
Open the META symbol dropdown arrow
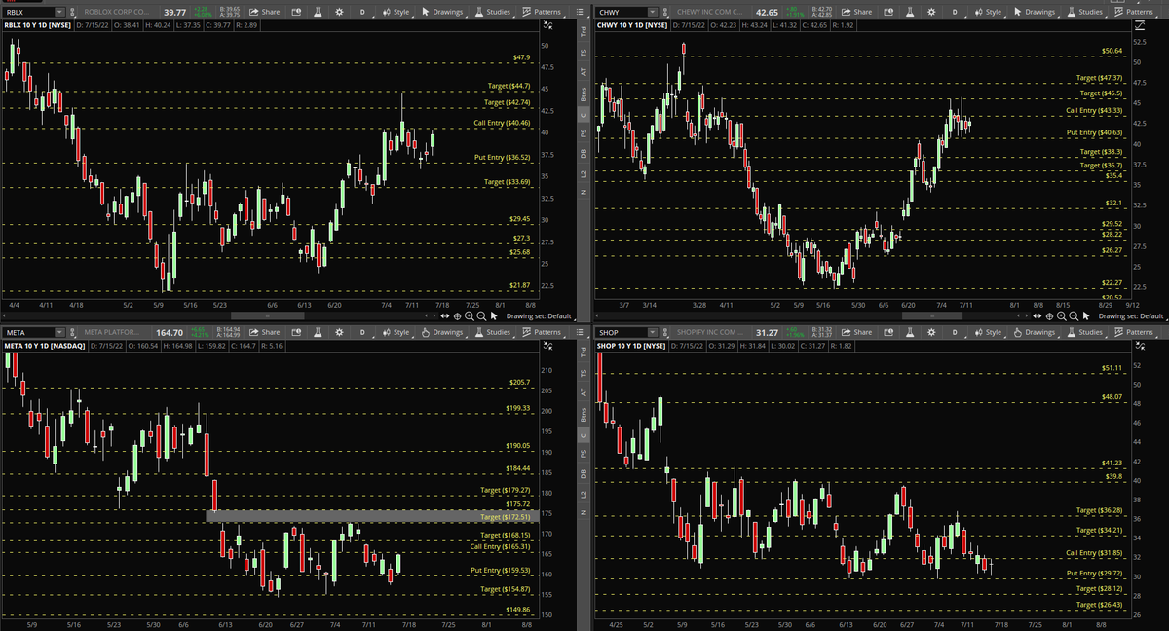pos(59,332)
